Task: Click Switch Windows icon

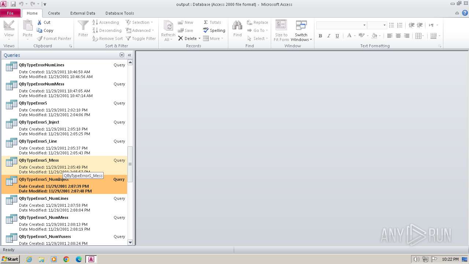Action: [301, 26]
